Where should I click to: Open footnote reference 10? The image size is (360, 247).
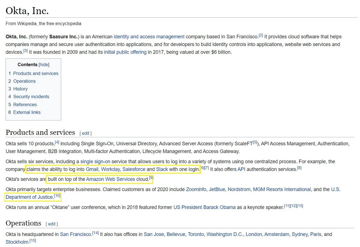pos(57,196)
